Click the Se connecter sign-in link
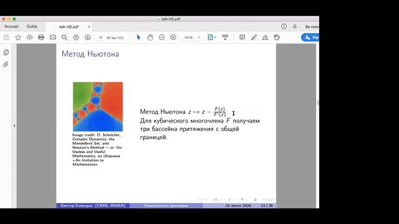 (x=312, y=27)
